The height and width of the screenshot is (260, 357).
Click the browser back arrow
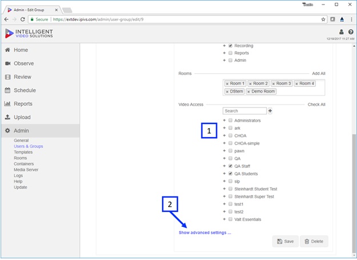(x=6, y=19)
